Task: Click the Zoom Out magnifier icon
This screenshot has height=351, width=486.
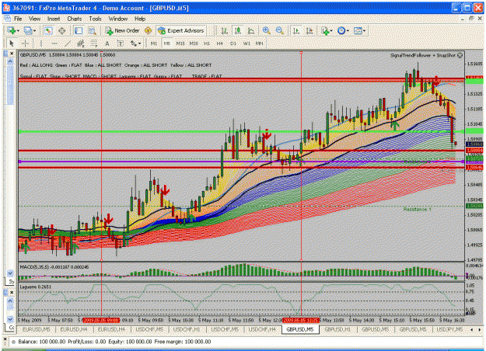Action: 280,30
